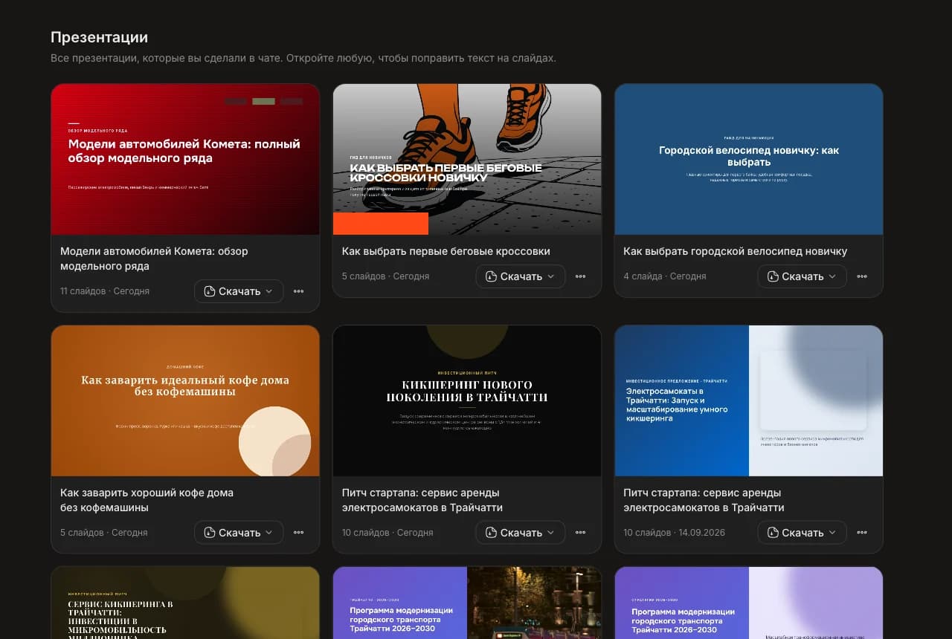Open the black Кикшеринг нового поколения thumbnail
952x639 pixels.
pos(467,400)
